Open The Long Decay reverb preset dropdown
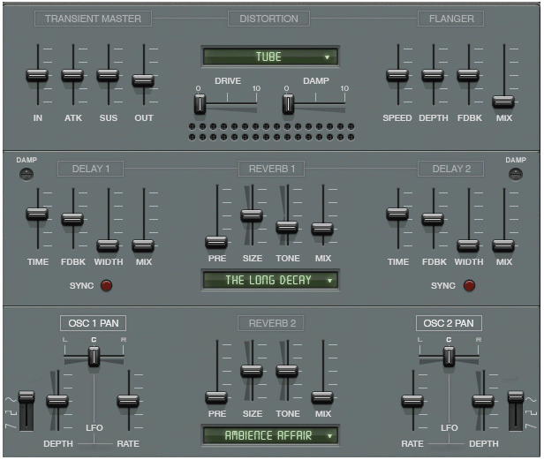 point(270,280)
